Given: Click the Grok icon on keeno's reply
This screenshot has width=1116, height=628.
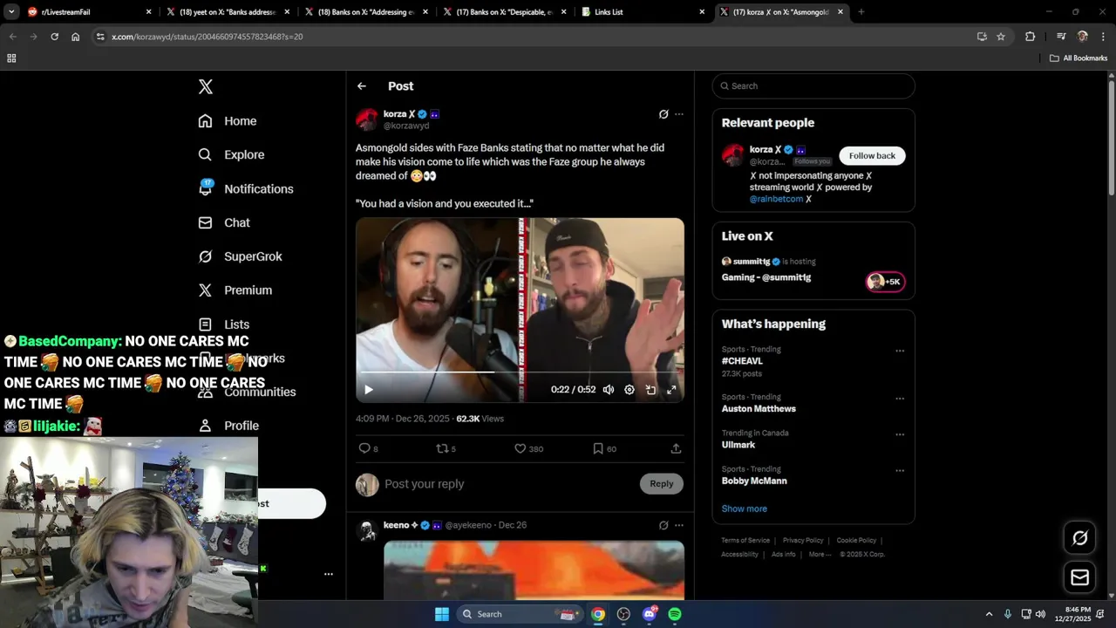Looking at the screenshot, I should [x=663, y=525].
